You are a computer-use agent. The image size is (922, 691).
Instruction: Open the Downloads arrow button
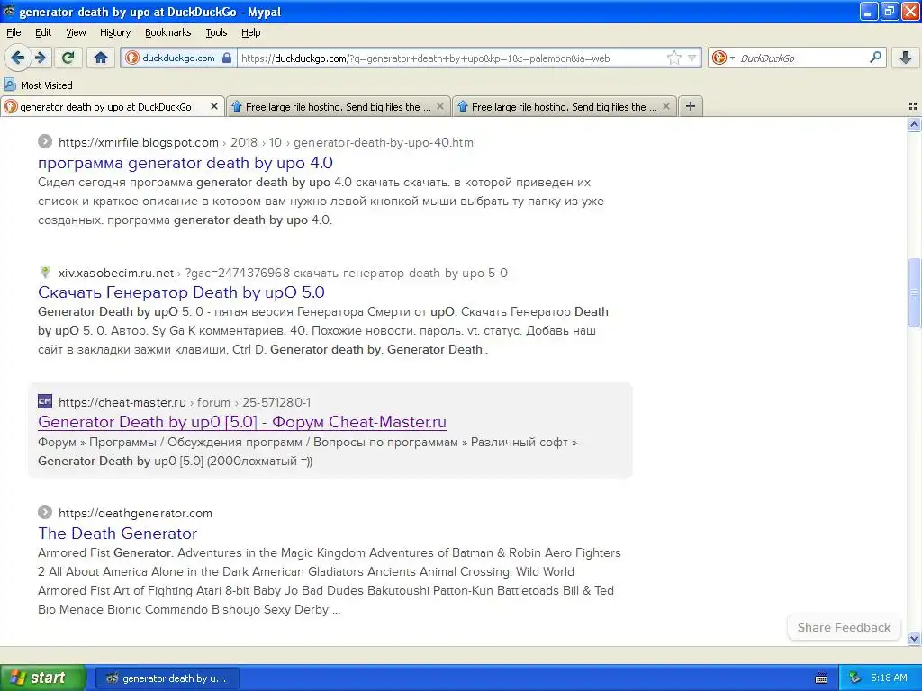[906, 58]
